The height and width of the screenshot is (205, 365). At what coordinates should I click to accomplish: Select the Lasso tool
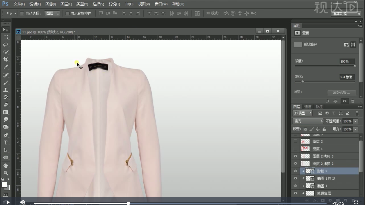[6, 44]
